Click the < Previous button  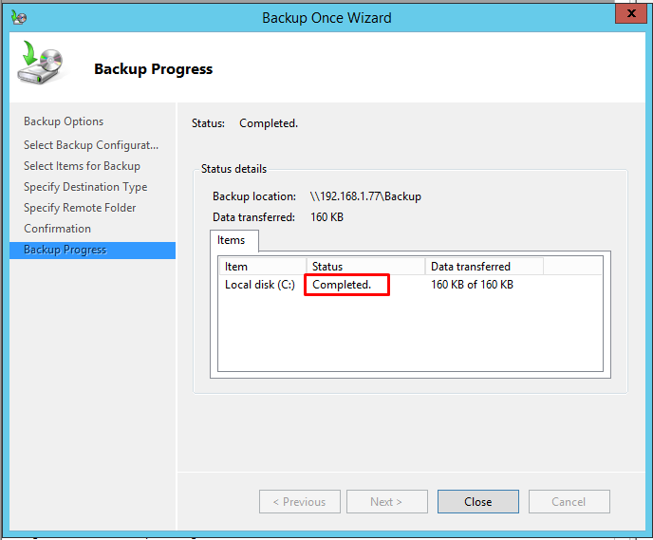pos(300,502)
